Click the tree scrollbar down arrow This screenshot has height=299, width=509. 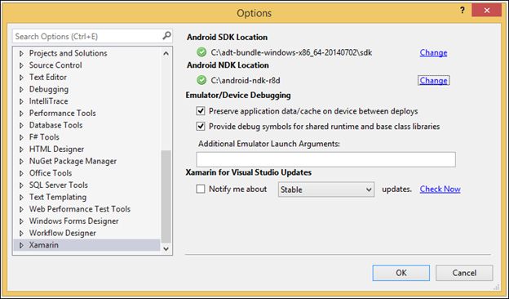tap(166, 249)
